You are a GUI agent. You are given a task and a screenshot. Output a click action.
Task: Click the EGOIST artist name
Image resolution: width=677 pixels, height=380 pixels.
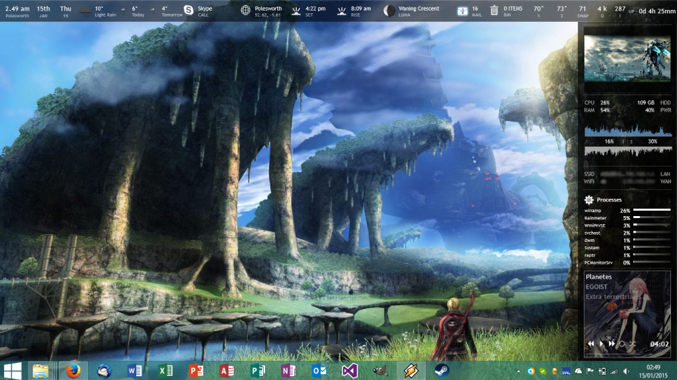coord(597,286)
